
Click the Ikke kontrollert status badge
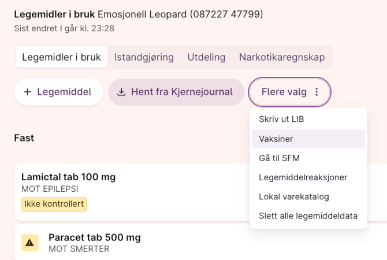tap(54, 204)
